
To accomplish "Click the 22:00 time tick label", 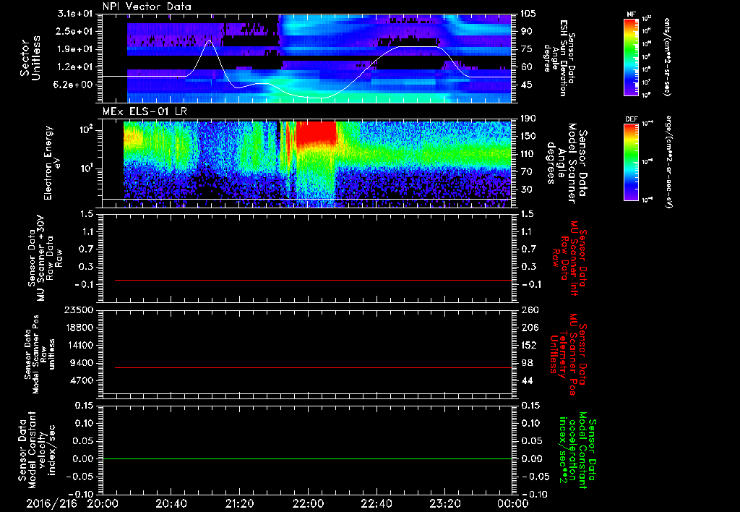I will 308,503.
